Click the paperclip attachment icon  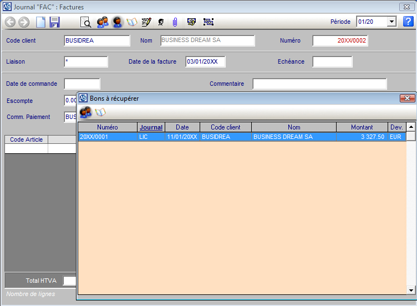point(175,22)
